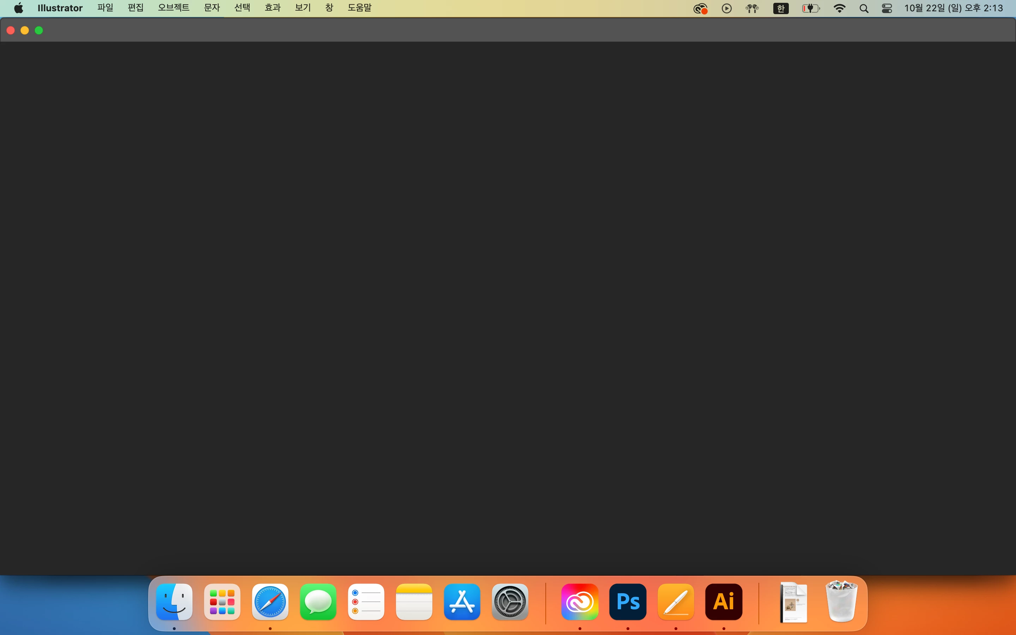Open Pages app from the dock
The height and width of the screenshot is (635, 1016).
(x=676, y=601)
